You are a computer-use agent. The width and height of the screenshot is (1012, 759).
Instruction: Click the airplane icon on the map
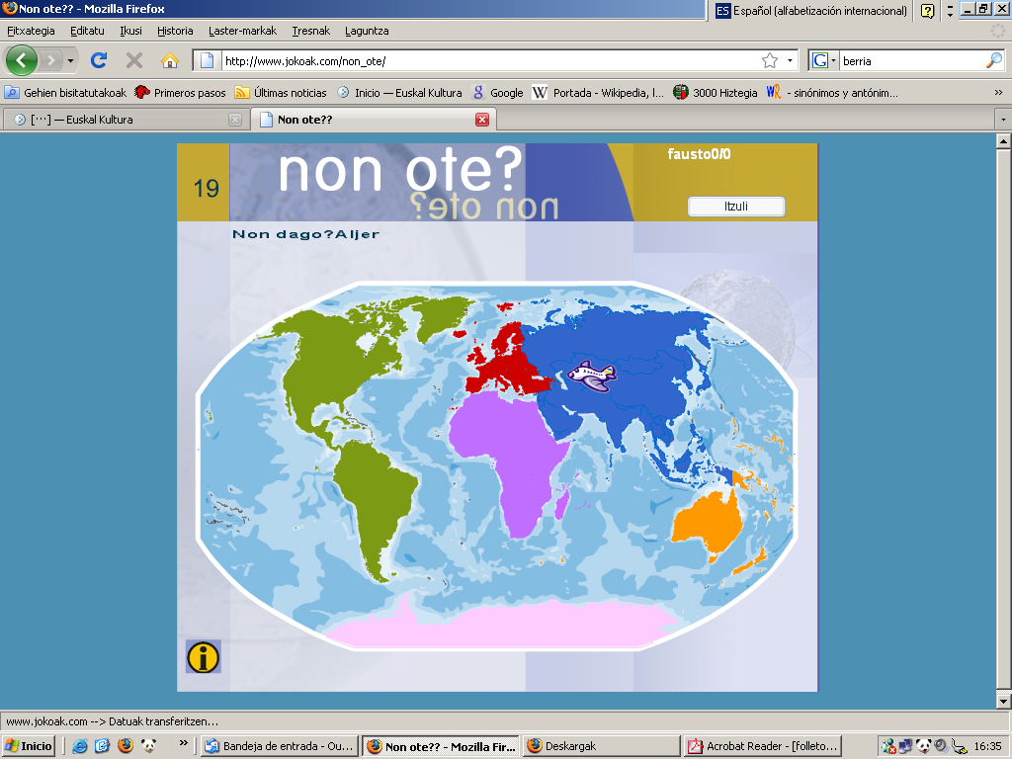[x=594, y=376]
